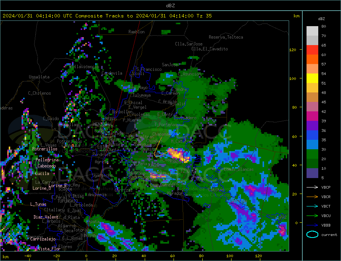Select the bright yellow swatch in dBZ scale
Viewport: 341px width, 261px height.
coord(312,78)
